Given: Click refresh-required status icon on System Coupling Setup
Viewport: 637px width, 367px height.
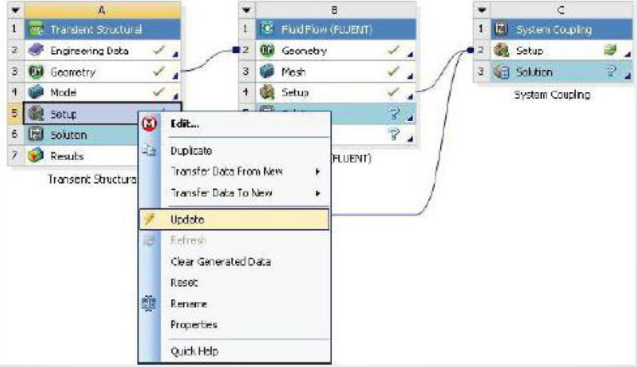Looking at the screenshot, I should point(610,50).
